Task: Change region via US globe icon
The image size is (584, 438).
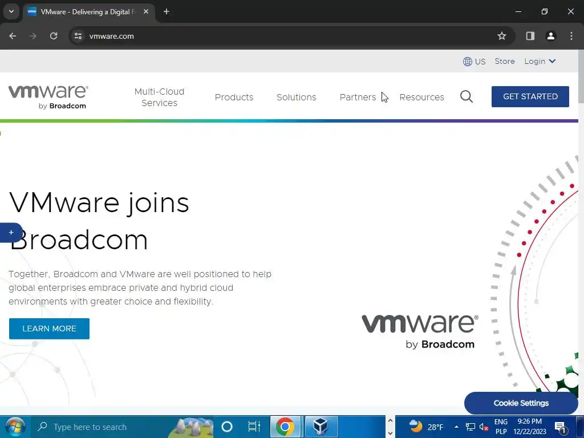Action: (x=474, y=62)
